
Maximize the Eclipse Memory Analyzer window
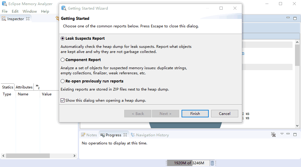coord(280,4)
